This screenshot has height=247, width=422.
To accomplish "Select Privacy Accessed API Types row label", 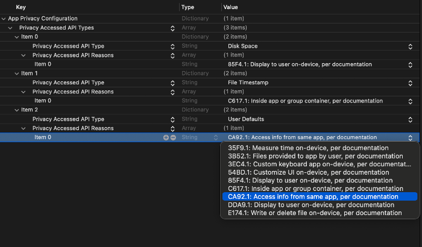I will coord(57,28).
